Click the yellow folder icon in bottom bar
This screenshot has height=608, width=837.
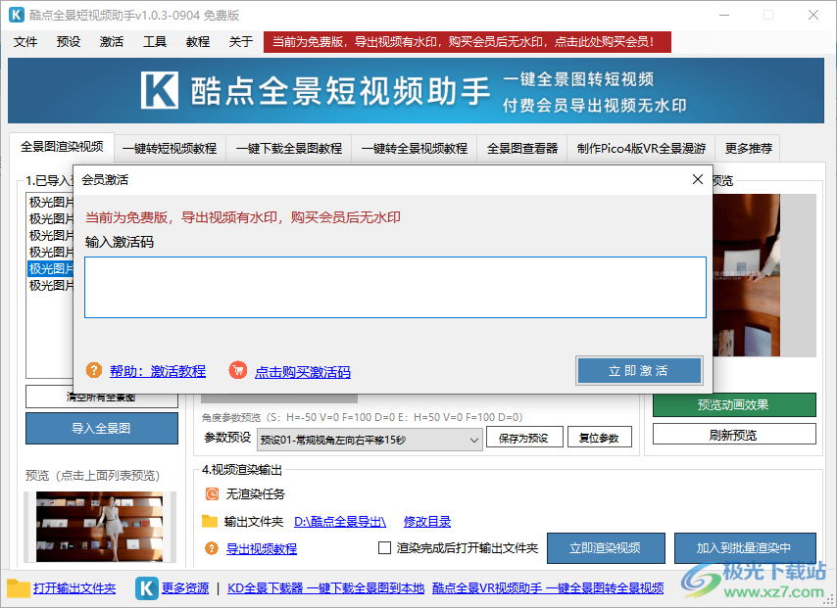(19, 587)
